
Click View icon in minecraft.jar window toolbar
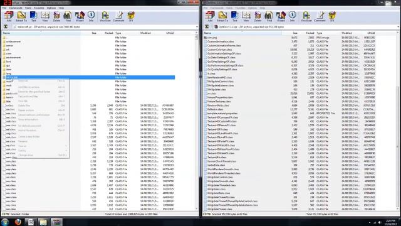click(x=45, y=16)
